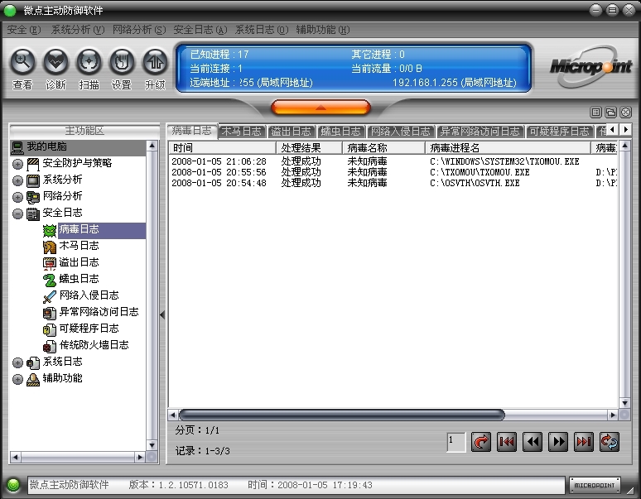This screenshot has width=641, height=499.
Task: Expand the 安全防护与策略 node
Action: 17,164
